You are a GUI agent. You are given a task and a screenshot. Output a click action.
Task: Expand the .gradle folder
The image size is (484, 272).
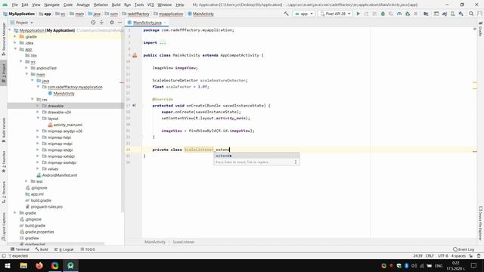tap(15, 37)
